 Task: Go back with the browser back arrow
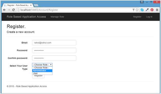[x=4, y=10]
